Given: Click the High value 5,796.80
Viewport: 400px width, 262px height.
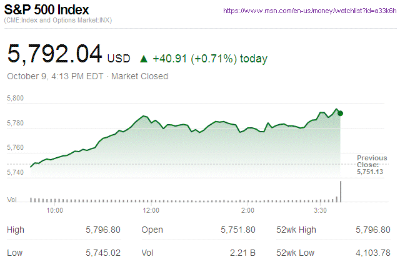Looking at the screenshot, I should coord(102,230).
